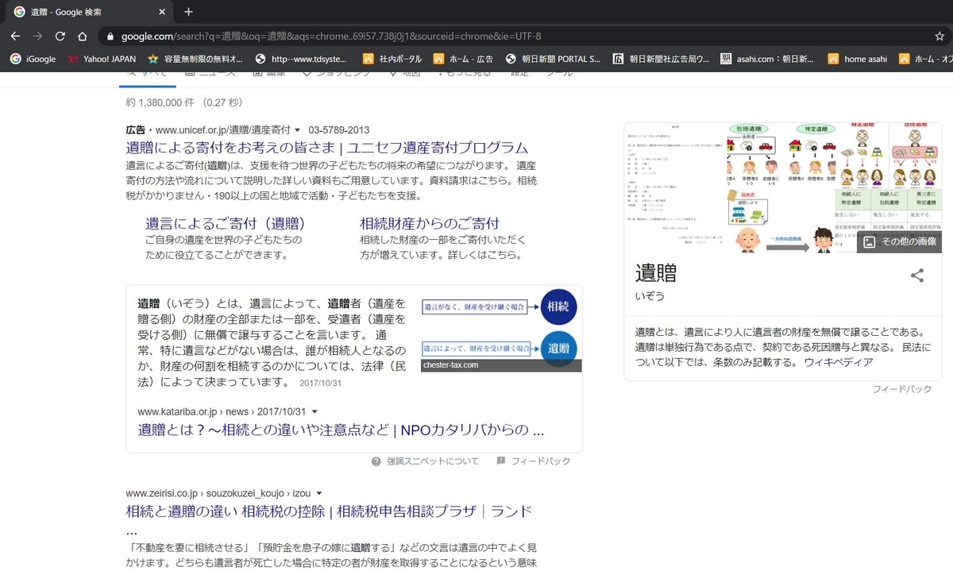Expand the dropdown arrow beside the unicef.or.jp ad URL
Image resolution: width=953 pixels, height=571 pixels.
(x=297, y=130)
